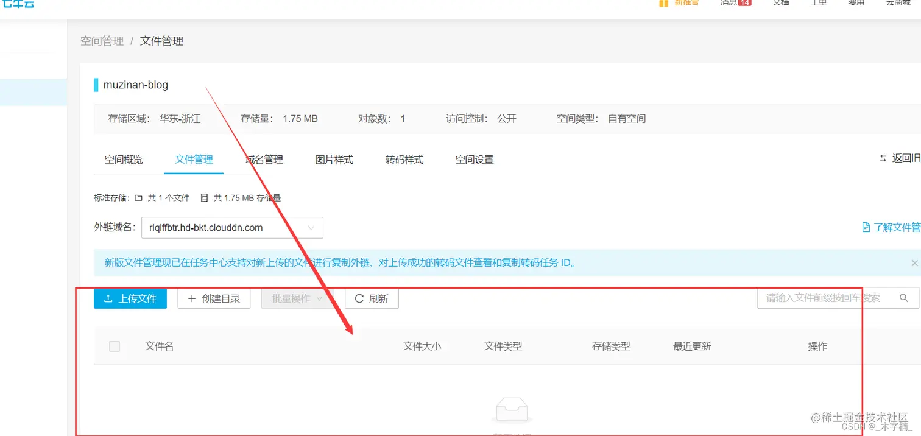
Task: Click the upload arrow icon on 上传文件
Action: pyautogui.click(x=108, y=299)
